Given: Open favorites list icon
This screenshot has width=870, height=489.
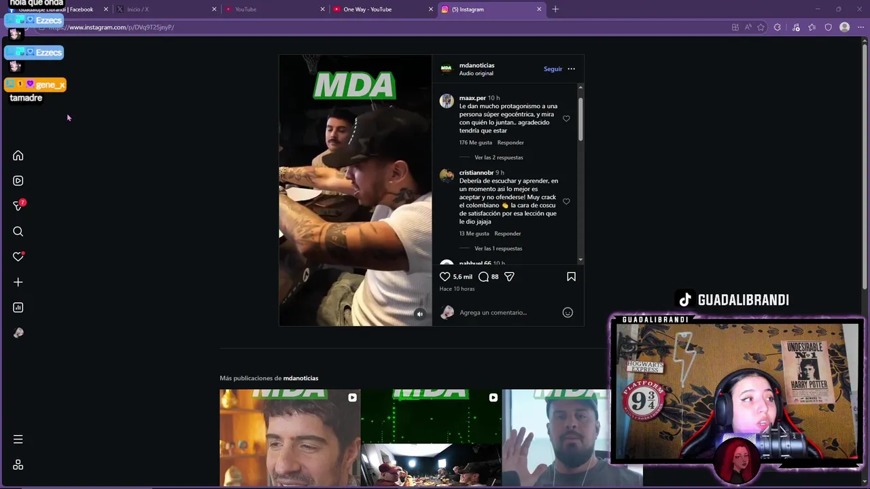Looking at the screenshot, I should pyautogui.click(x=812, y=27).
